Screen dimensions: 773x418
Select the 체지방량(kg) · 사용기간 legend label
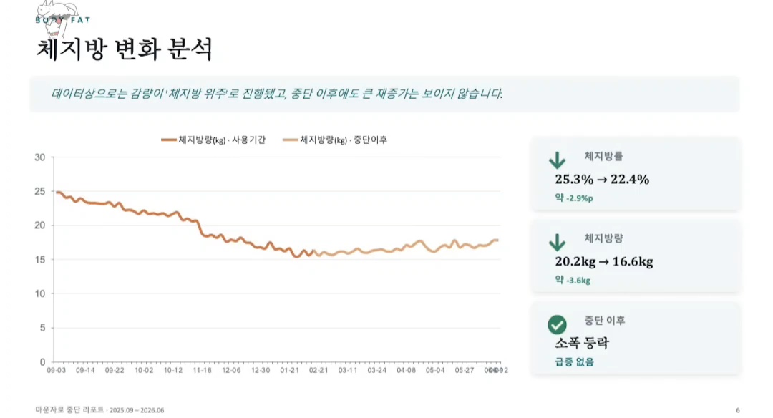[x=222, y=140]
